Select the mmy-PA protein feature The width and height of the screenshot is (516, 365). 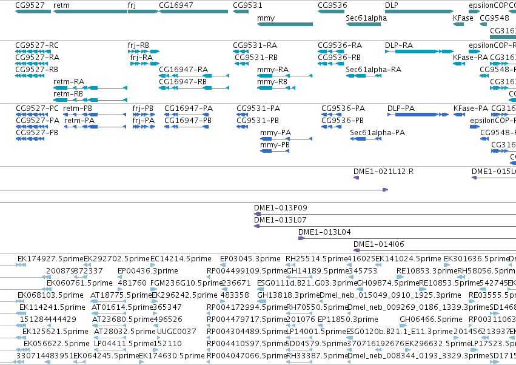click(x=286, y=139)
